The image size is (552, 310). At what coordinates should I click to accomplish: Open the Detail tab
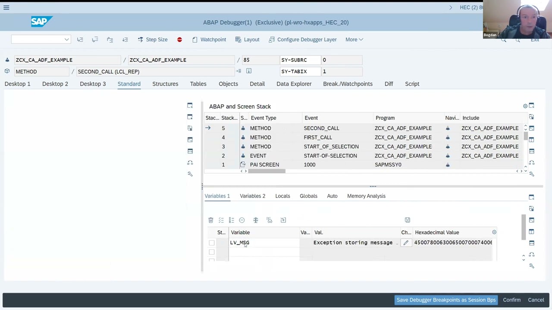(x=257, y=84)
